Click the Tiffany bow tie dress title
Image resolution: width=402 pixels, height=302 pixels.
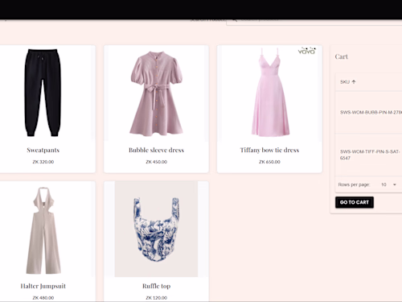click(x=269, y=150)
